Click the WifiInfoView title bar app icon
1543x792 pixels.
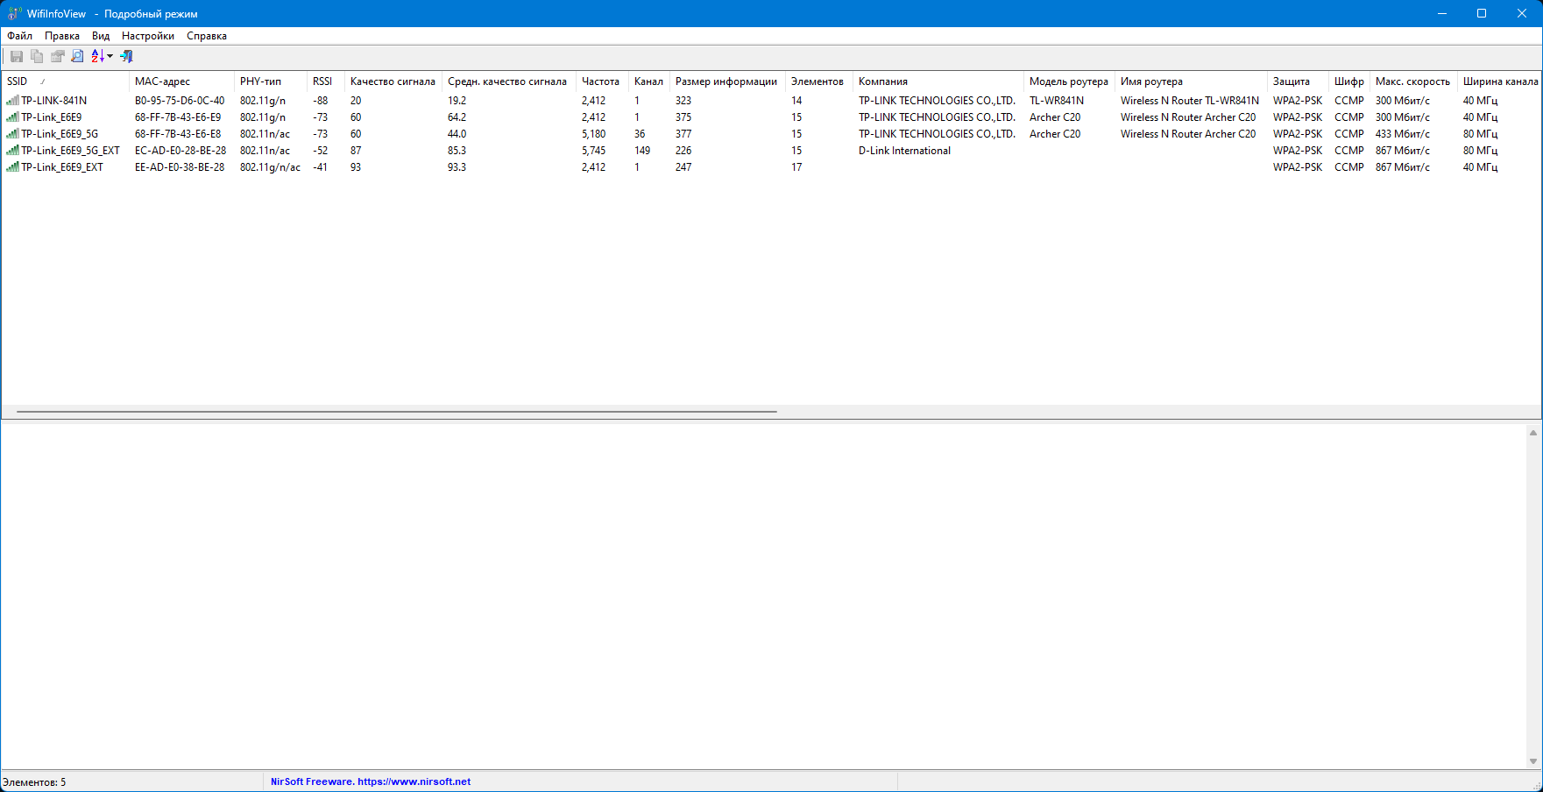14,14
